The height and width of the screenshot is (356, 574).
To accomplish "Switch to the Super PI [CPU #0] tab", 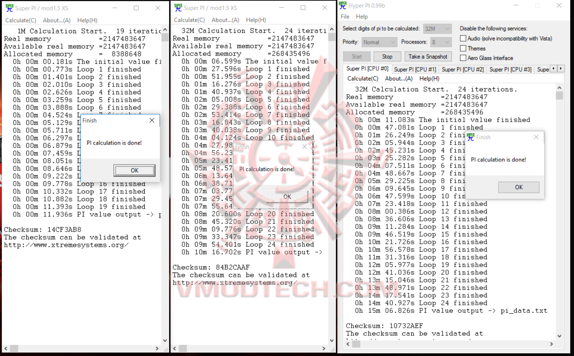I will pyautogui.click(x=367, y=69).
